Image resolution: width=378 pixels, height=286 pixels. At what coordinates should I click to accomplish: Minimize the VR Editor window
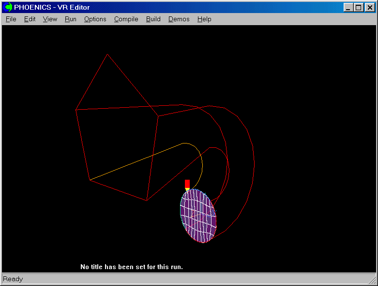click(348, 7)
